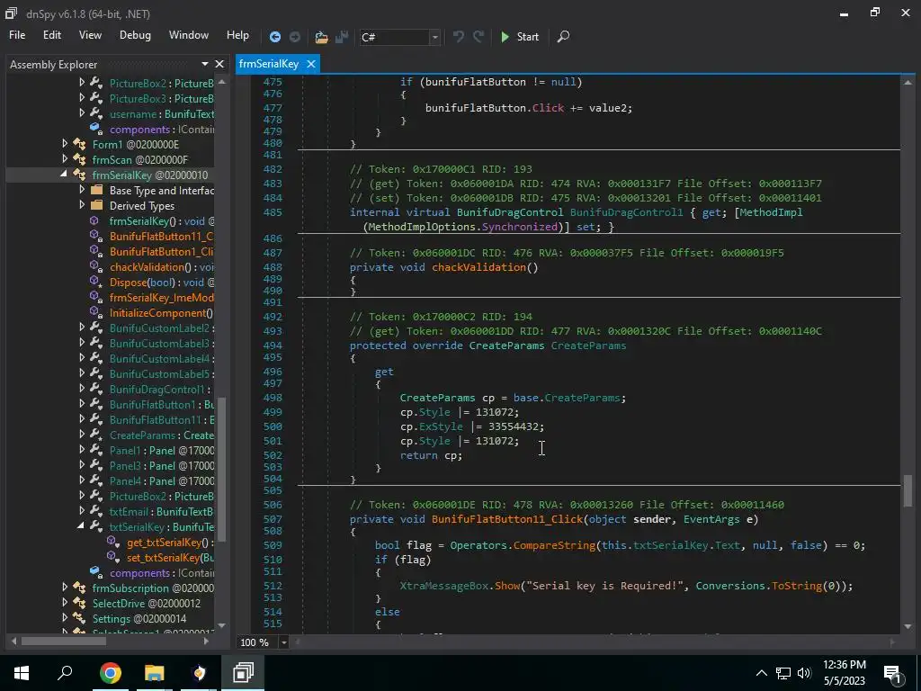Screen dimensions: 921x691
Task: Click the Assembly Explorer horizontal scrollbar thumb
Action: [x=64, y=641]
